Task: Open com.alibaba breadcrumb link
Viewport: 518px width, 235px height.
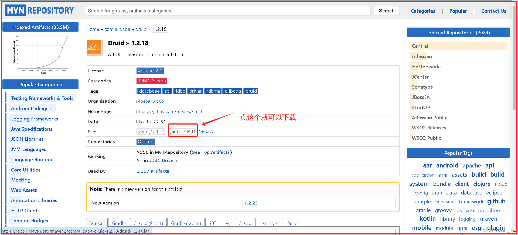Action: (x=117, y=29)
